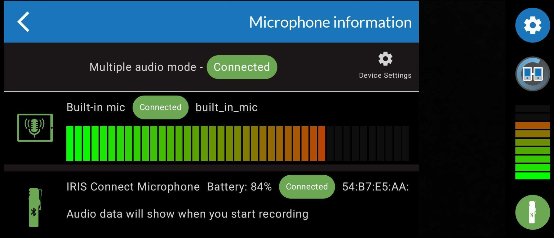
Task: Click the Battery: 84% indicator
Action: (x=239, y=187)
